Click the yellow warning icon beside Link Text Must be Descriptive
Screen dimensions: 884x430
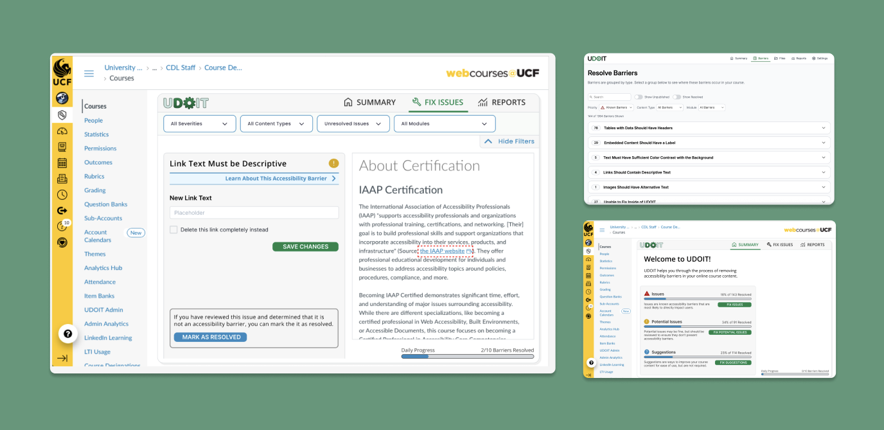point(333,163)
